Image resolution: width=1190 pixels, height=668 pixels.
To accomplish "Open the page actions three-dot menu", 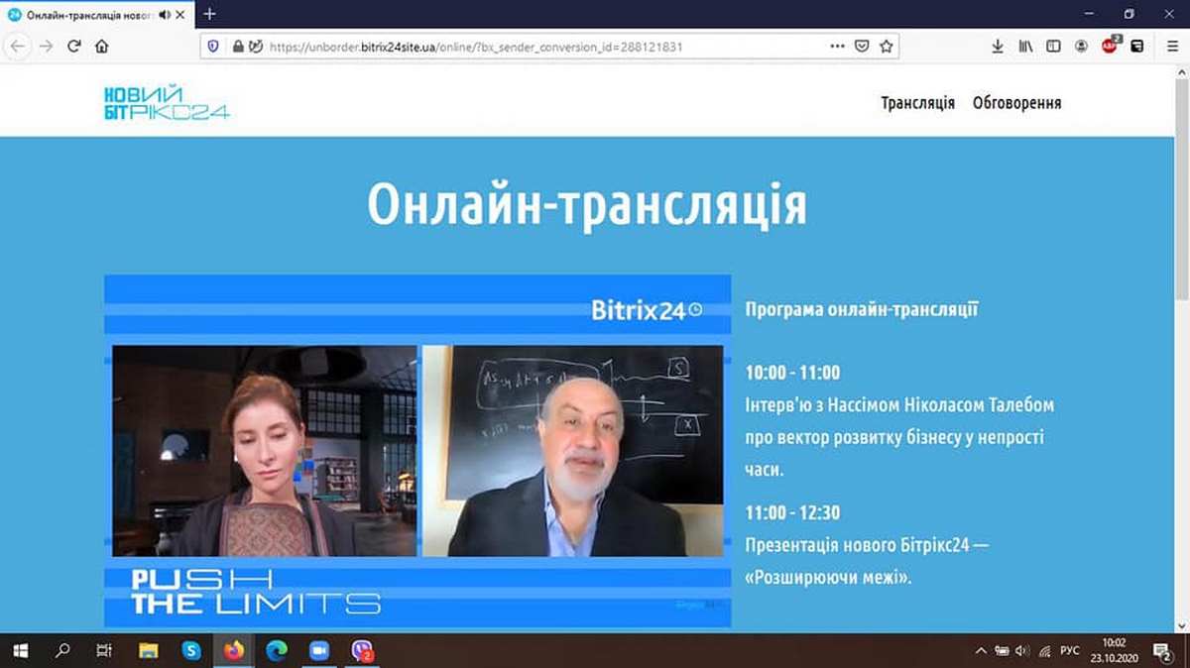I will [x=837, y=46].
